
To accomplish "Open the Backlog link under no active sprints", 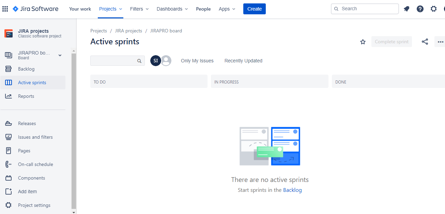I will pyautogui.click(x=292, y=190).
